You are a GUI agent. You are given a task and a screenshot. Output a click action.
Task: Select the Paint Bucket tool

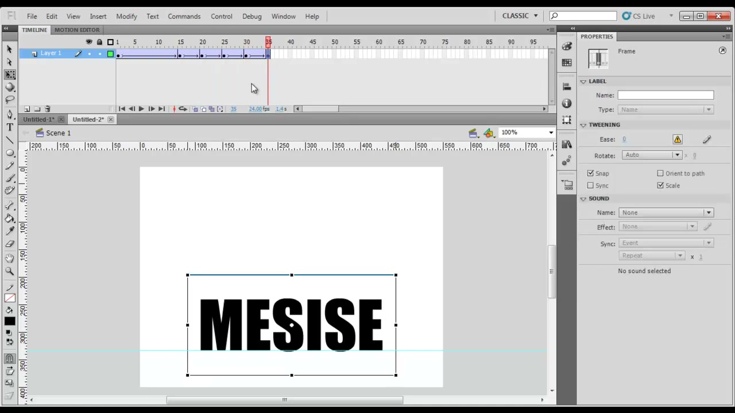tap(10, 219)
